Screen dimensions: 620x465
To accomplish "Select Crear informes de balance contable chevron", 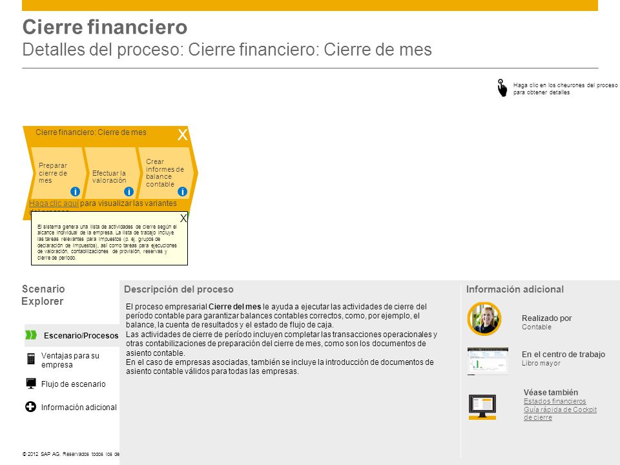I will (166, 173).
